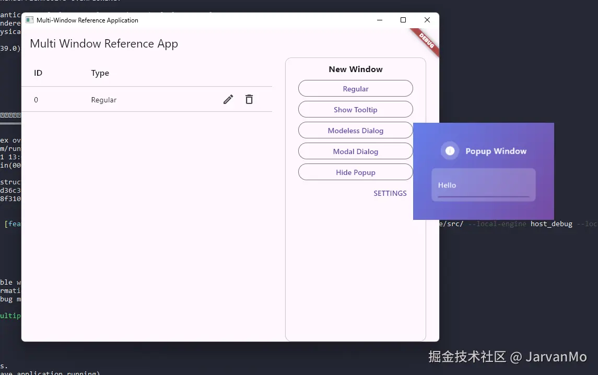The height and width of the screenshot is (375, 598).
Task: Maximize the Multi-Window Reference Application window
Action: (403, 20)
